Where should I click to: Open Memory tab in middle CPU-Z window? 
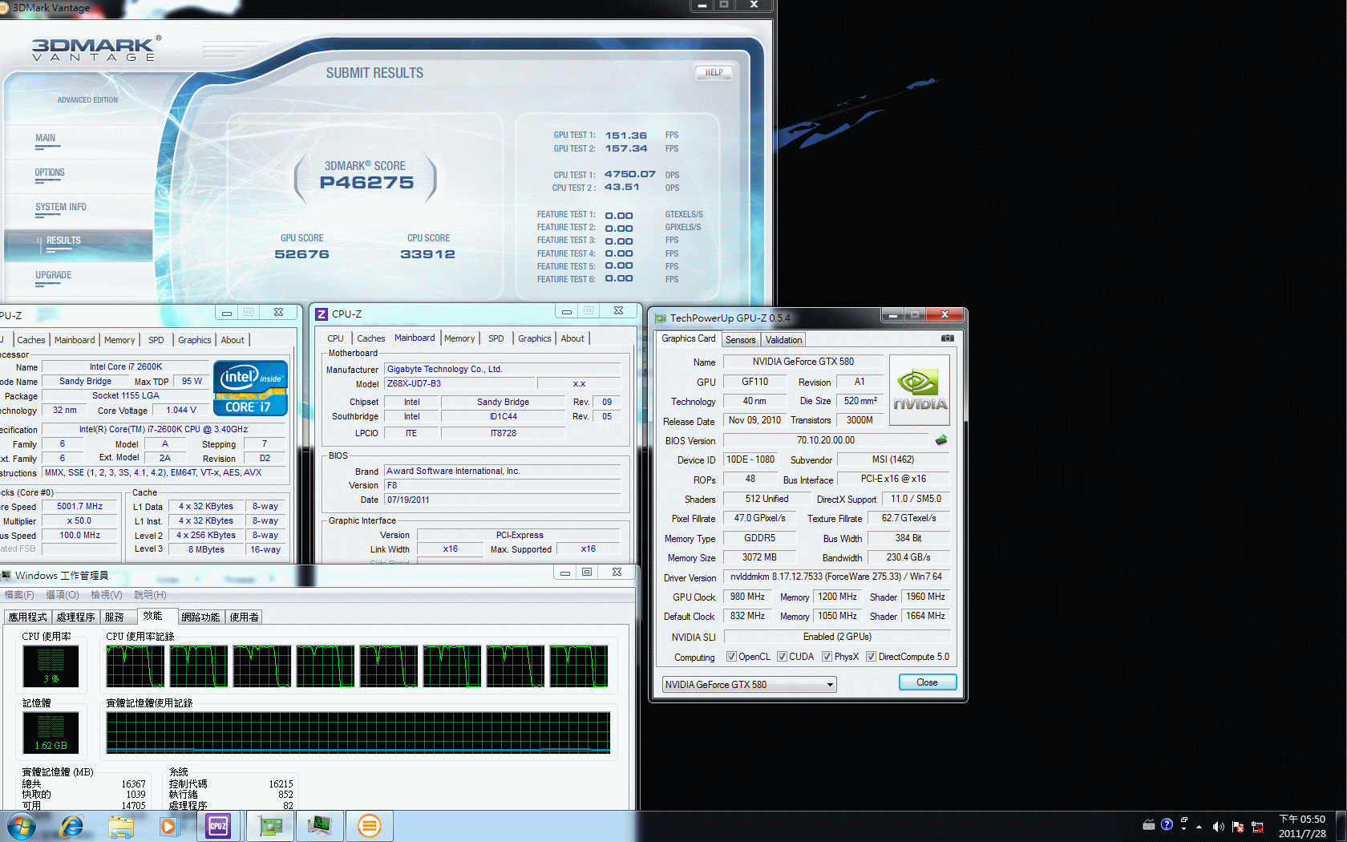pyautogui.click(x=459, y=338)
